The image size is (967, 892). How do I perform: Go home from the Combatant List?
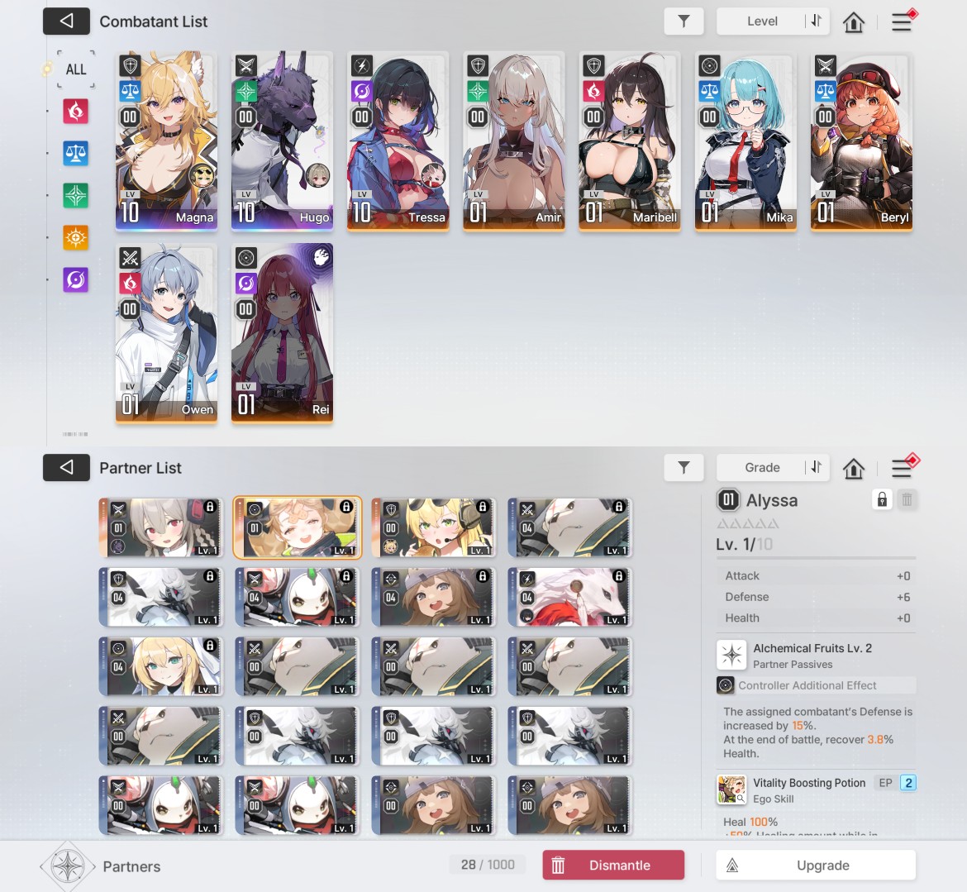(x=854, y=22)
